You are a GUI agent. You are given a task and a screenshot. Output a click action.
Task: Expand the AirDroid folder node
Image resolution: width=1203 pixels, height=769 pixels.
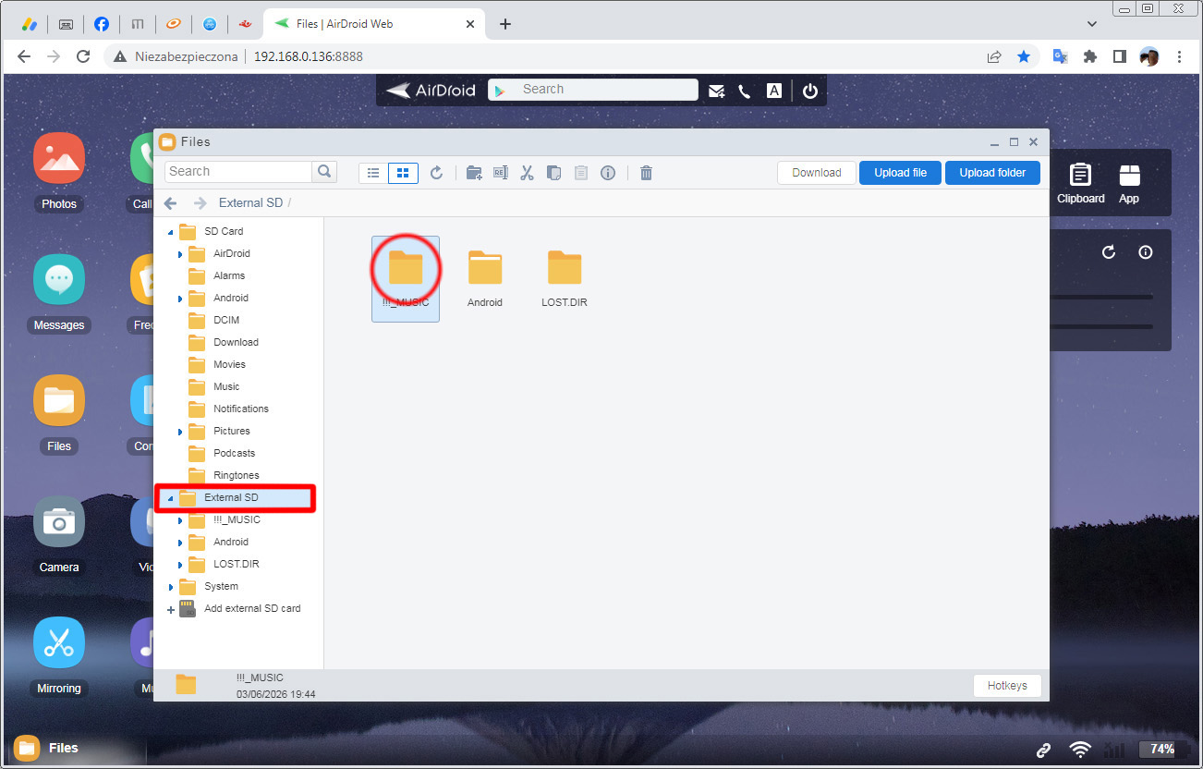tap(180, 254)
